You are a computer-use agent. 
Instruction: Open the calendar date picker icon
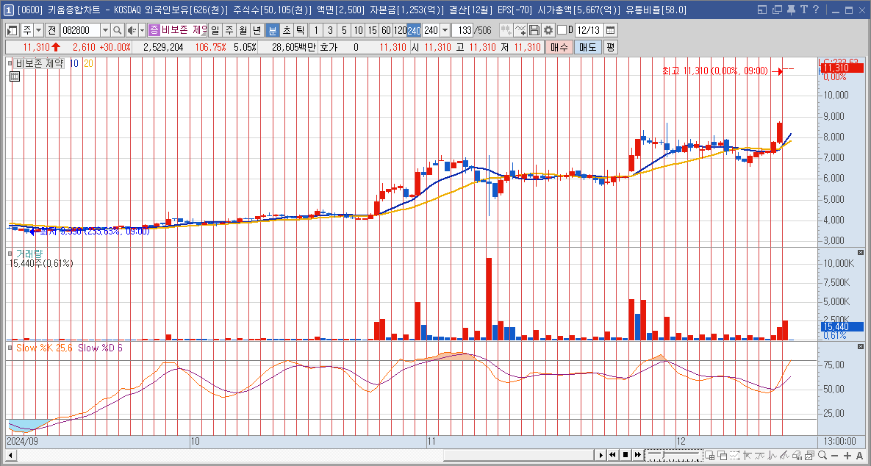click(x=611, y=31)
